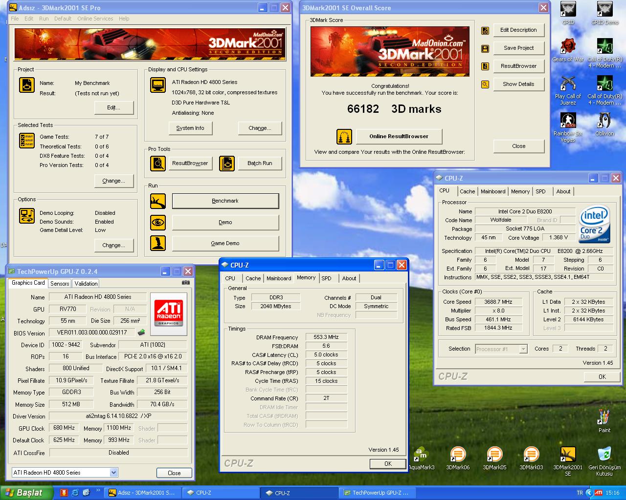626x500 pixels.
Task: Click Change... under Selected Tests
Action: click(113, 181)
